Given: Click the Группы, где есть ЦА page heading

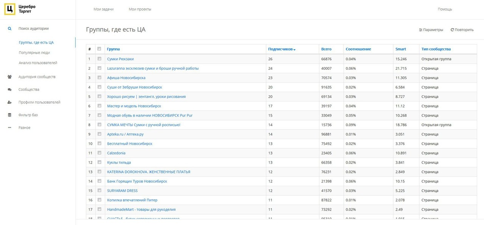Looking at the screenshot, I should tap(116, 30).
